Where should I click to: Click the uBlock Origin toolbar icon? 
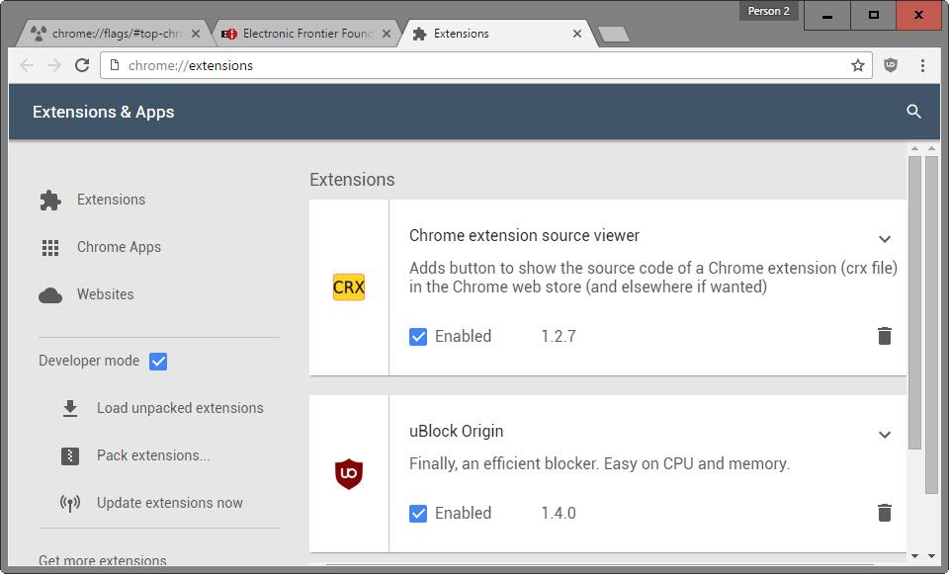891,65
